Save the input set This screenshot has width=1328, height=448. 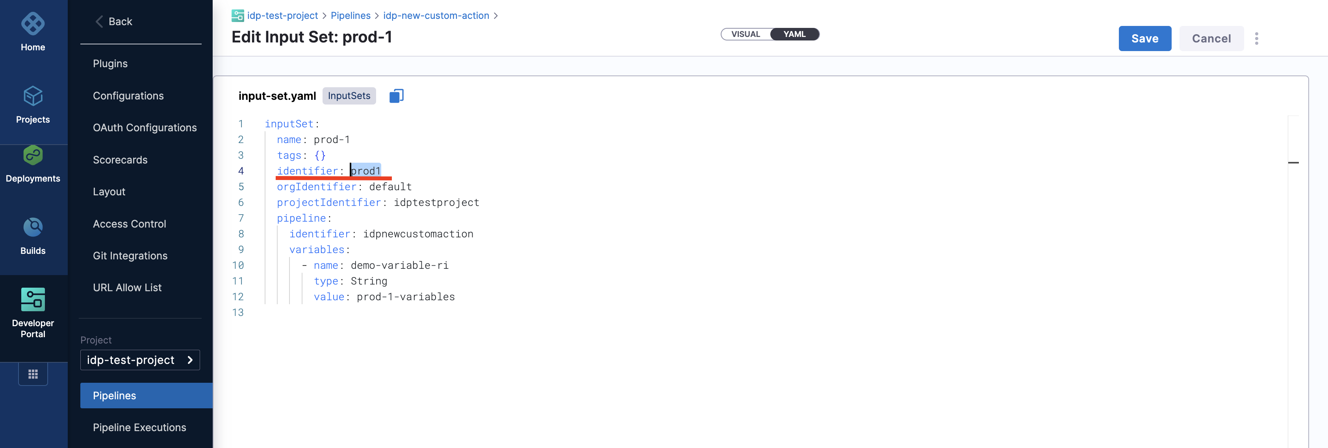pyautogui.click(x=1144, y=39)
